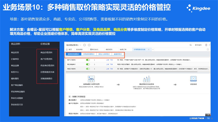Viewport: 218px width, 122px height.
Task: Click the 价格设置 menu heading
Action: (x=45, y=44)
